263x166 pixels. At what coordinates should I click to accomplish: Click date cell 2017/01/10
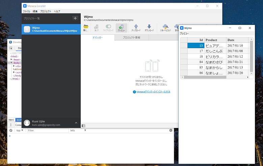pyautogui.click(x=237, y=45)
